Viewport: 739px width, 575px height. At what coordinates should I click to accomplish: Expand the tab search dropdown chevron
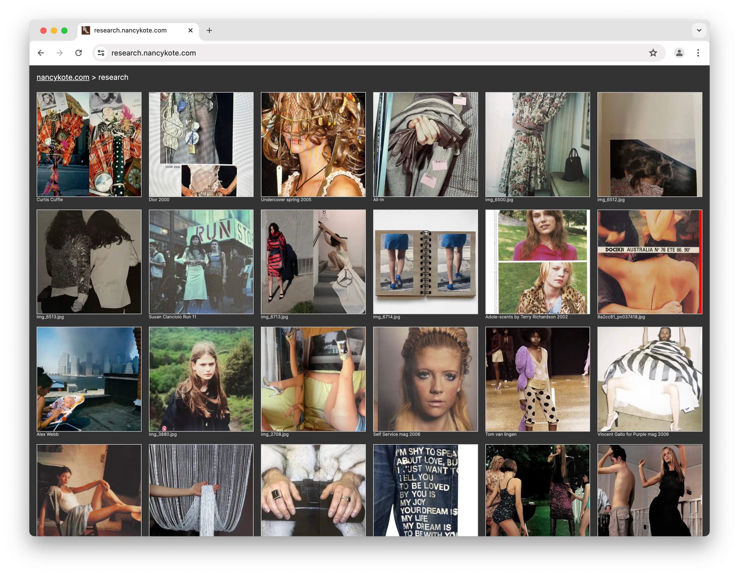coord(699,30)
